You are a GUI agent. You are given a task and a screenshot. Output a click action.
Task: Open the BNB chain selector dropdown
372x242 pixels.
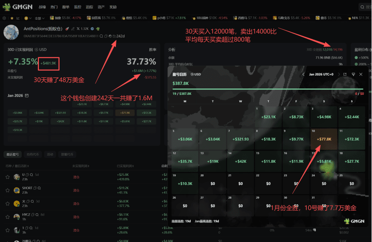[x=28, y=18]
